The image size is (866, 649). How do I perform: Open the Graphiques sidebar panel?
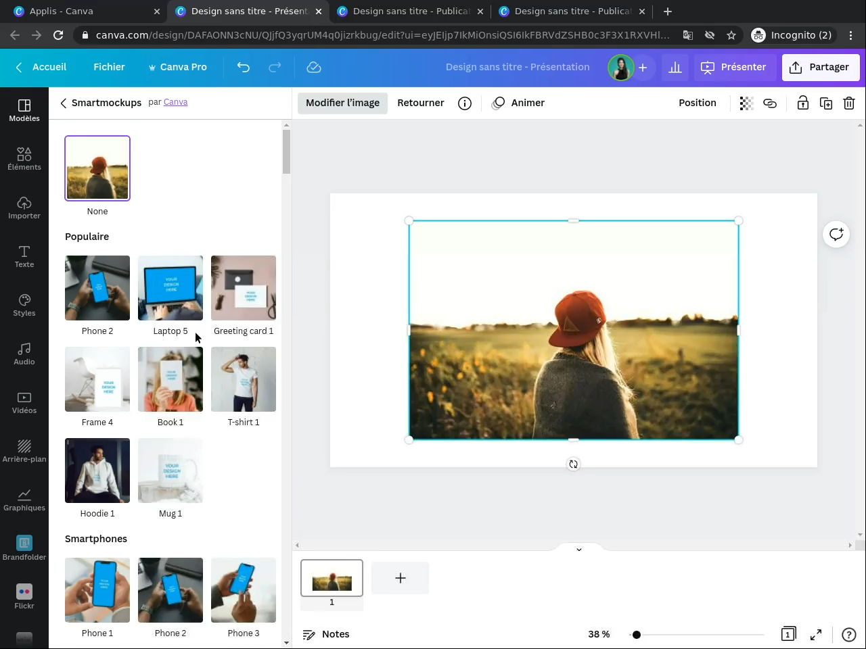[x=24, y=500]
